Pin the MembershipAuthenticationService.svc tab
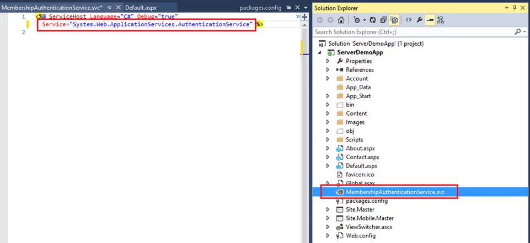Screen dimensions: 530x243 coord(109,8)
